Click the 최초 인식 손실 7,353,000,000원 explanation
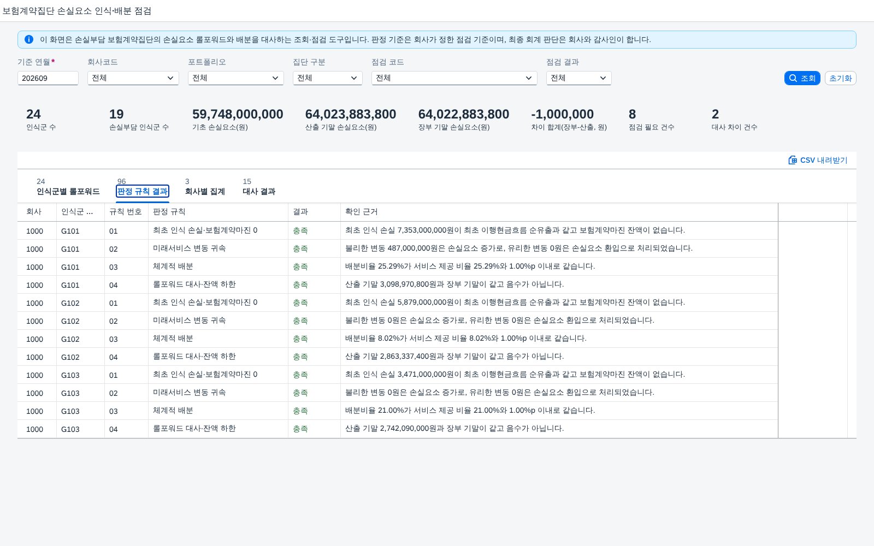 [x=515, y=230]
